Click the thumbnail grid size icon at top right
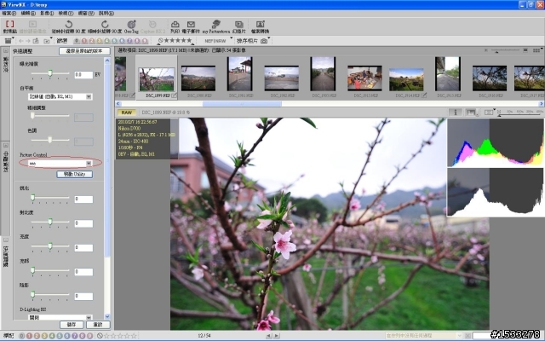The width and height of the screenshot is (545, 341). pos(536,50)
